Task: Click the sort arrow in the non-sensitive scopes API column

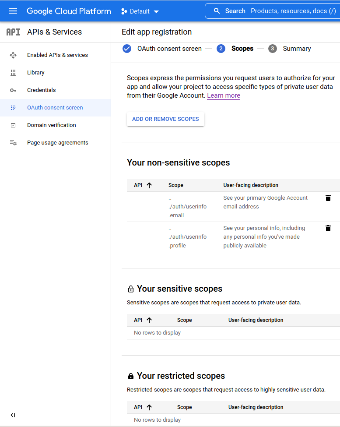Action: [149, 185]
